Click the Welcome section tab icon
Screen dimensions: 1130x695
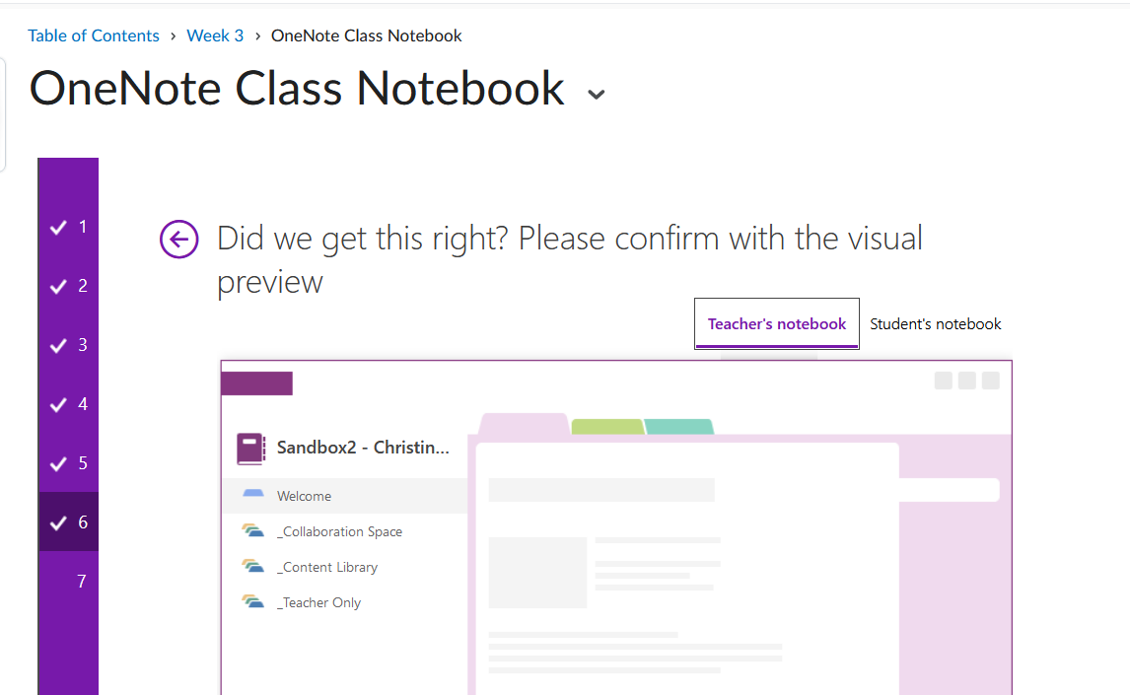pos(253,493)
